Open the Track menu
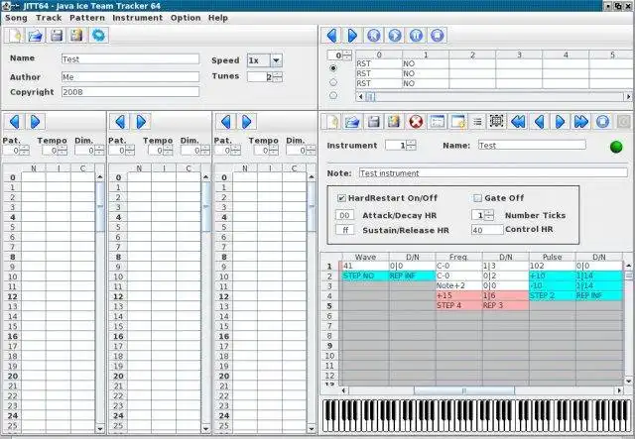 [x=49, y=18]
